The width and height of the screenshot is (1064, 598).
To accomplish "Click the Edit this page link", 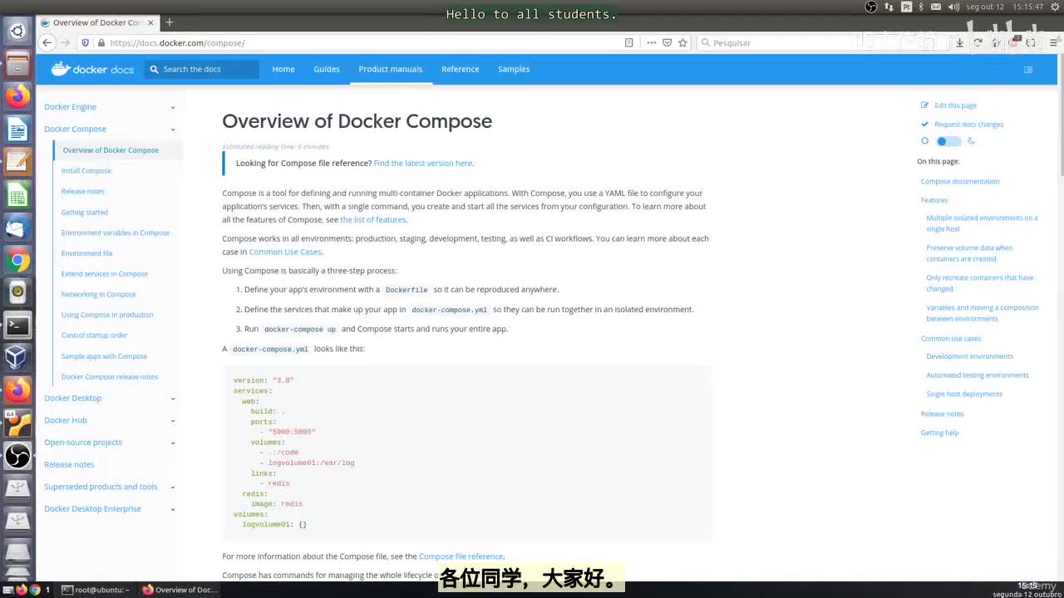I will coord(956,105).
